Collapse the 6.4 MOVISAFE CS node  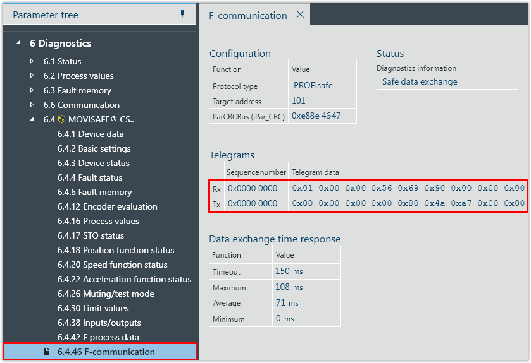click(32, 119)
